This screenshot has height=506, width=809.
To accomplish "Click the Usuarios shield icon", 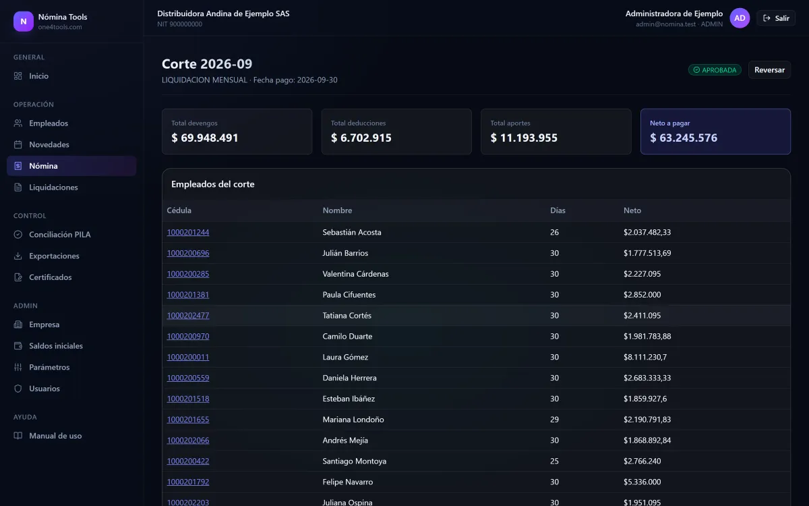I will [x=18, y=389].
